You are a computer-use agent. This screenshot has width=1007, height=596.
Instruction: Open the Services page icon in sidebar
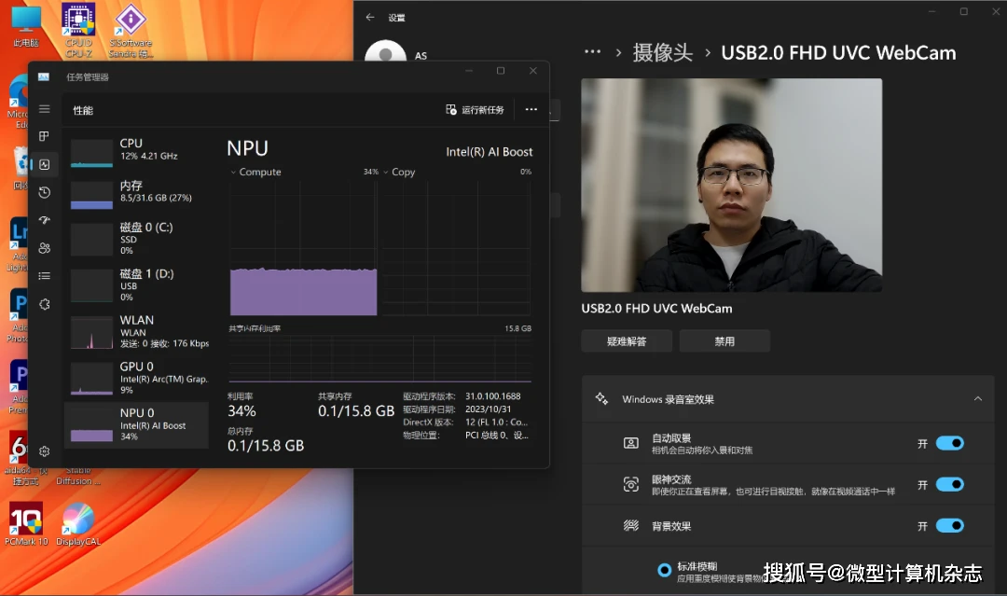pyautogui.click(x=43, y=304)
